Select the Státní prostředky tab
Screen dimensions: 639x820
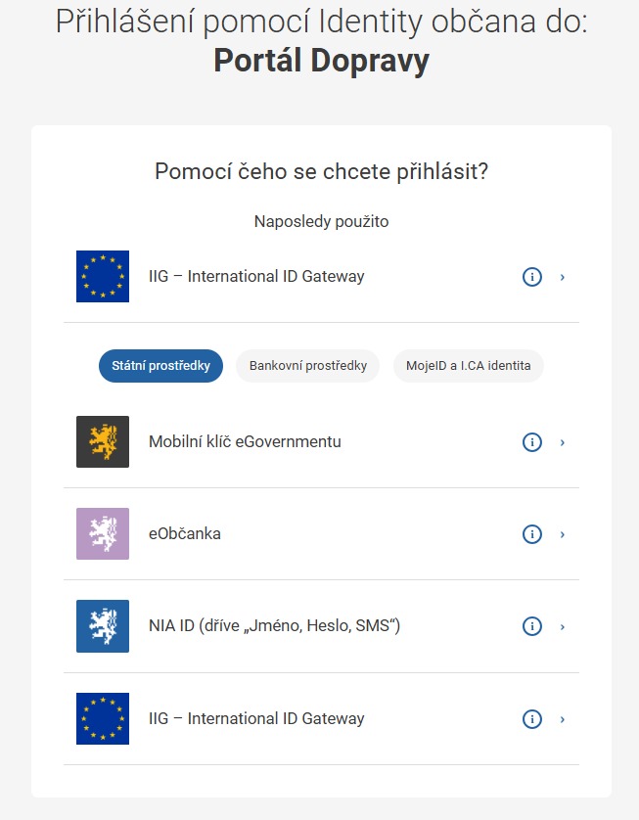pos(161,366)
